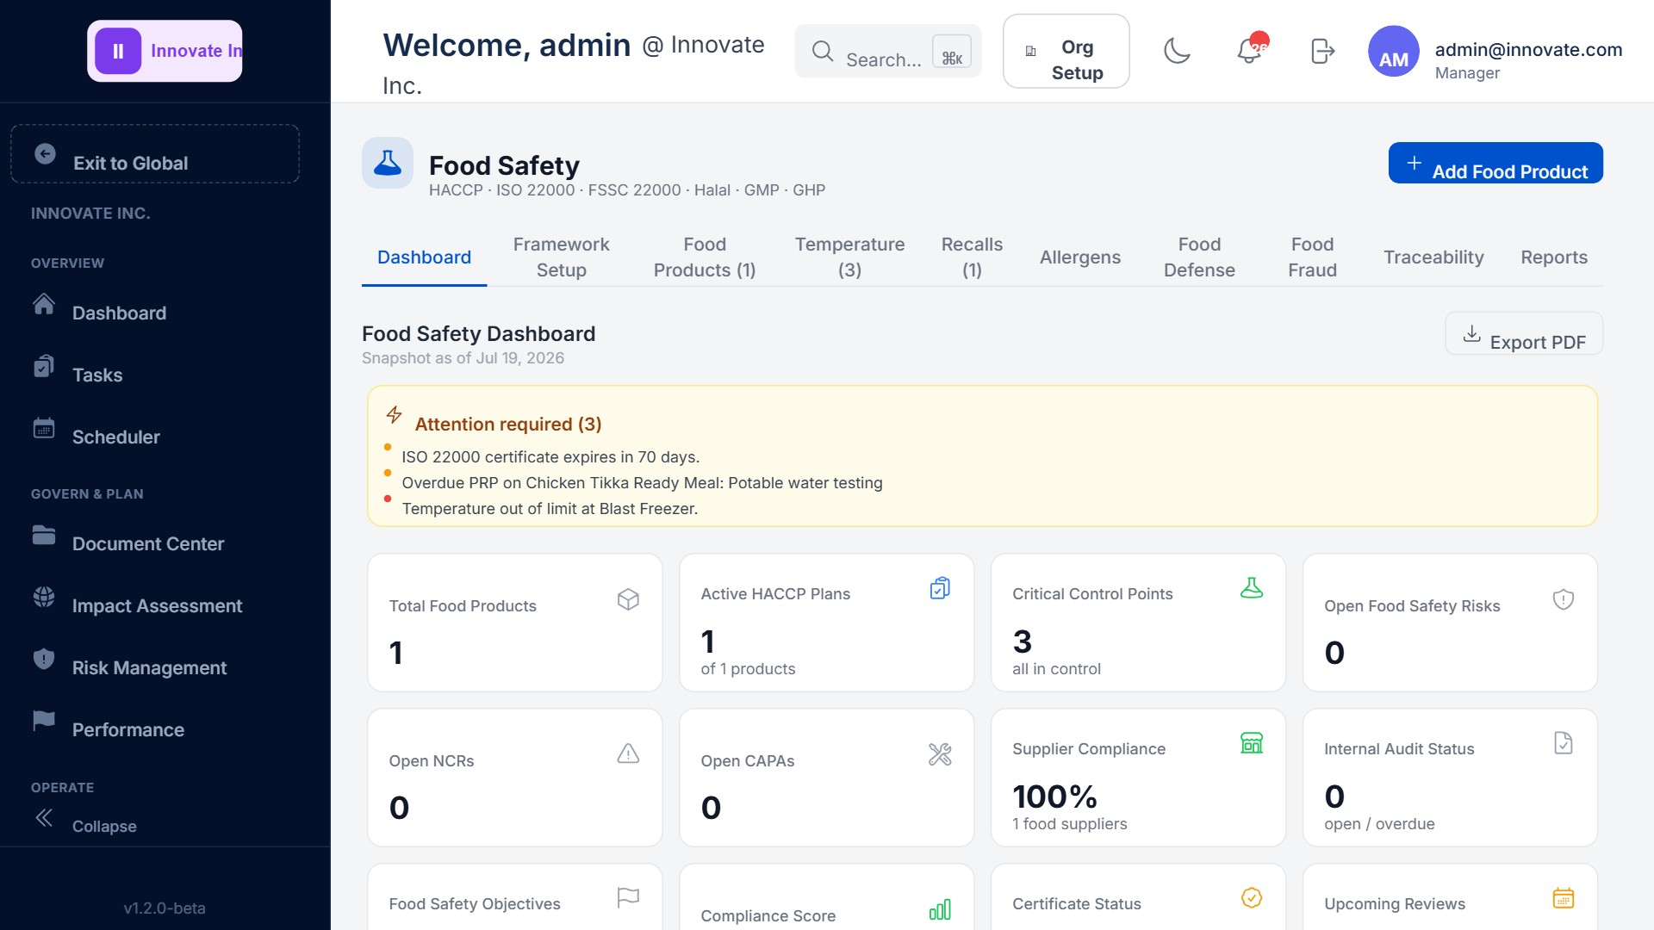This screenshot has height=930, width=1654.
Task: Switch to Framework Setup tab
Action: pyautogui.click(x=561, y=257)
